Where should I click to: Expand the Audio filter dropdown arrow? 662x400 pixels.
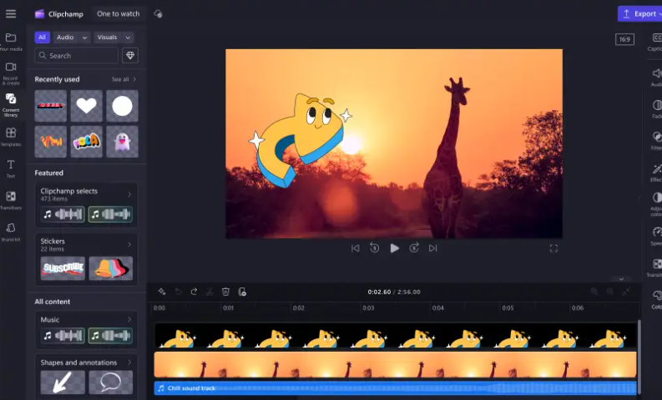84,37
